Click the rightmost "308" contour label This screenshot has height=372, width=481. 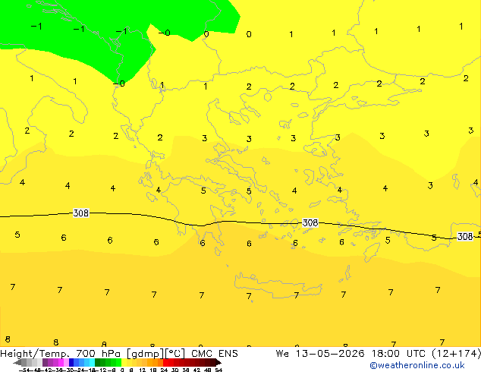(465, 236)
